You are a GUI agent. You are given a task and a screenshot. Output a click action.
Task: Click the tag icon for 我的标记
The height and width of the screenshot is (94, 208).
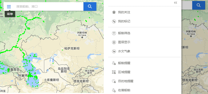pyautogui.click(x=114, y=21)
